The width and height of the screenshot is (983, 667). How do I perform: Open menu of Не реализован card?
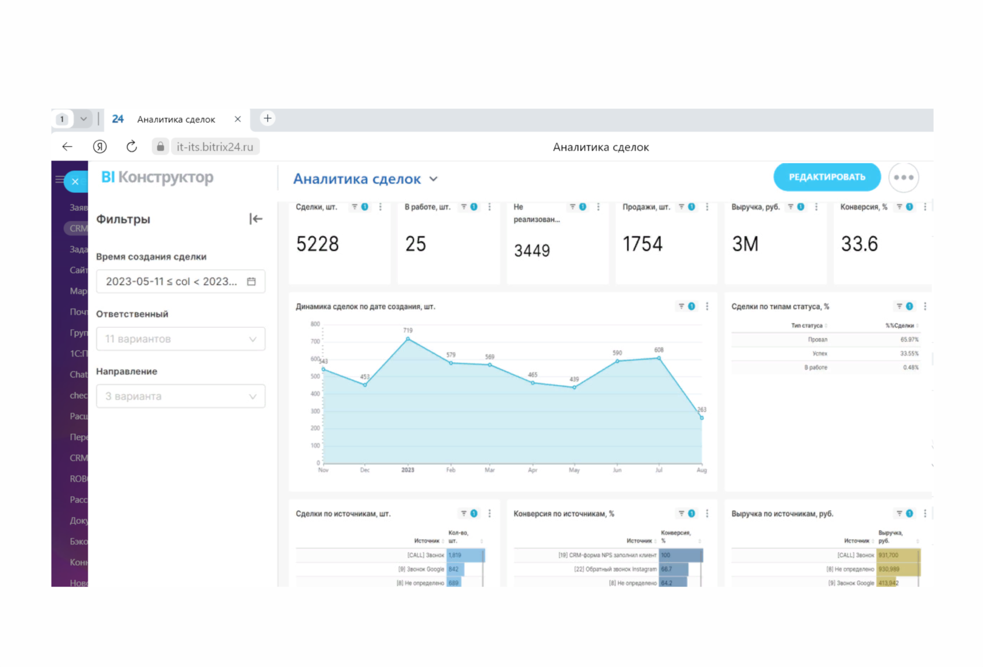(x=598, y=207)
